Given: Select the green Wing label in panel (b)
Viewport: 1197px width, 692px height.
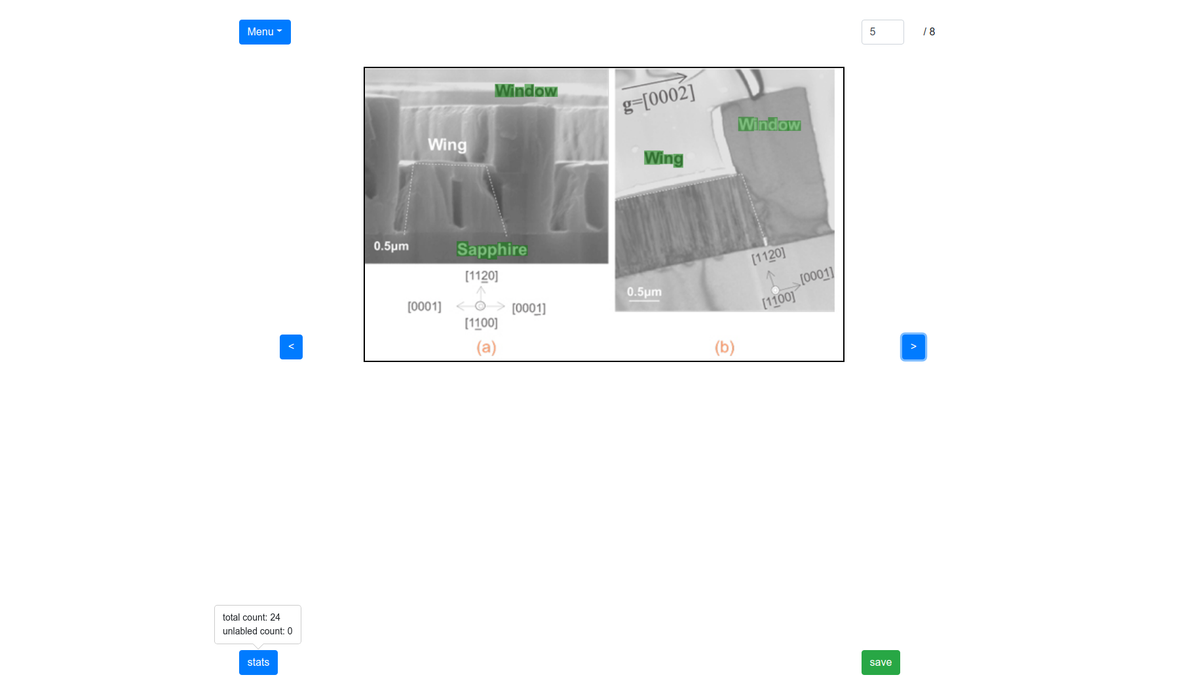Looking at the screenshot, I should coord(664,158).
